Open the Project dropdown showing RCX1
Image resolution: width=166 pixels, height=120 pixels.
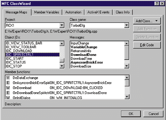tap(62, 26)
